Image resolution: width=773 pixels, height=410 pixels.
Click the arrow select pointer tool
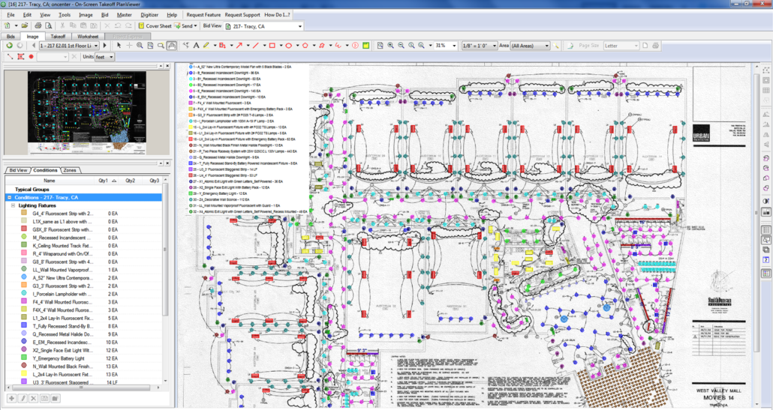tap(118, 46)
